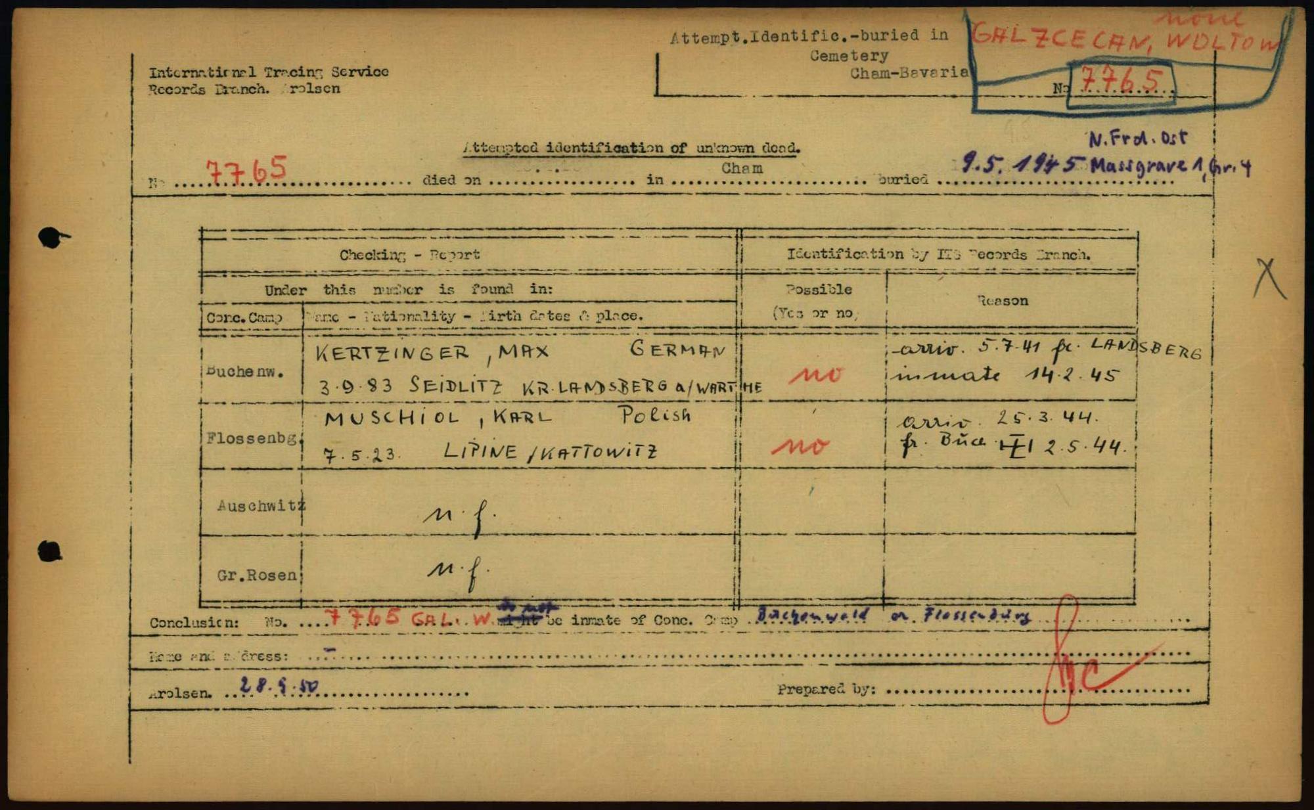Click the Auschwitz row label
Screen dimensions: 1314x810
[260, 506]
